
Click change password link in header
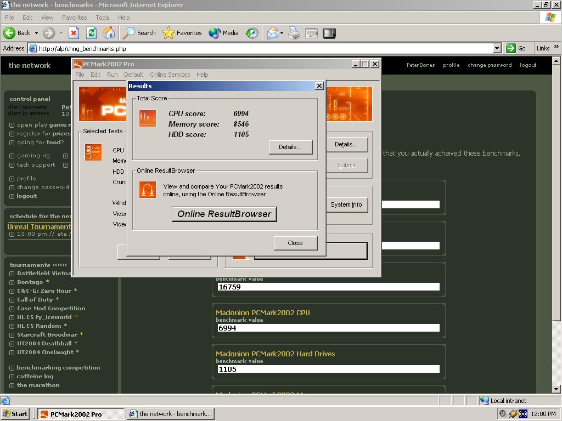(x=490, y=65)
